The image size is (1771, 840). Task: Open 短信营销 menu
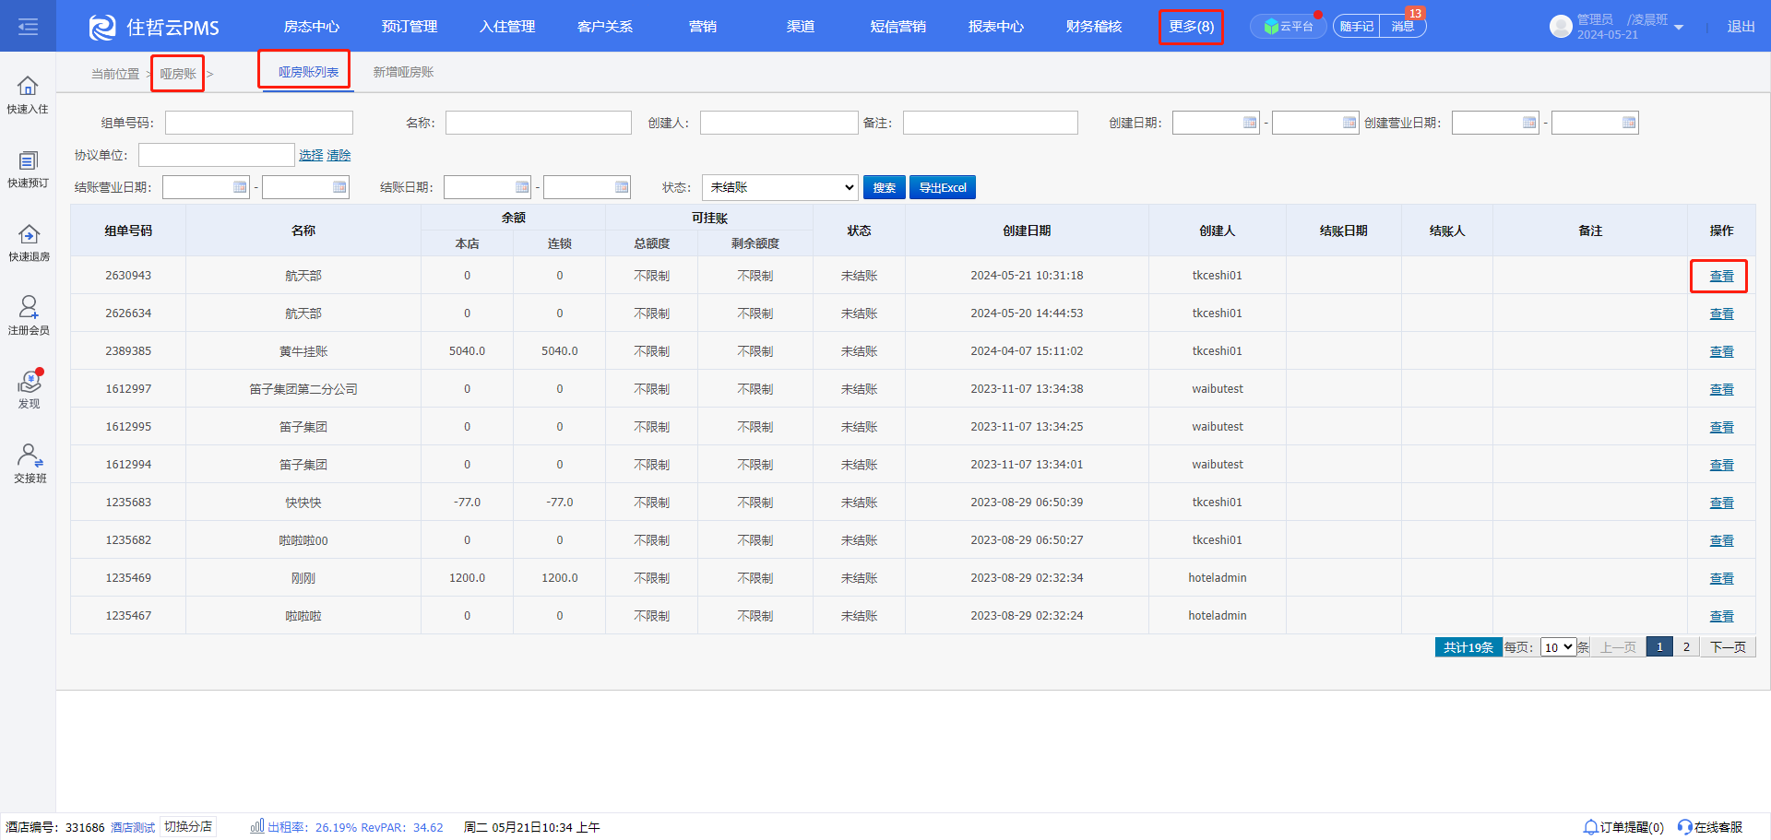[x=898, y=27]
